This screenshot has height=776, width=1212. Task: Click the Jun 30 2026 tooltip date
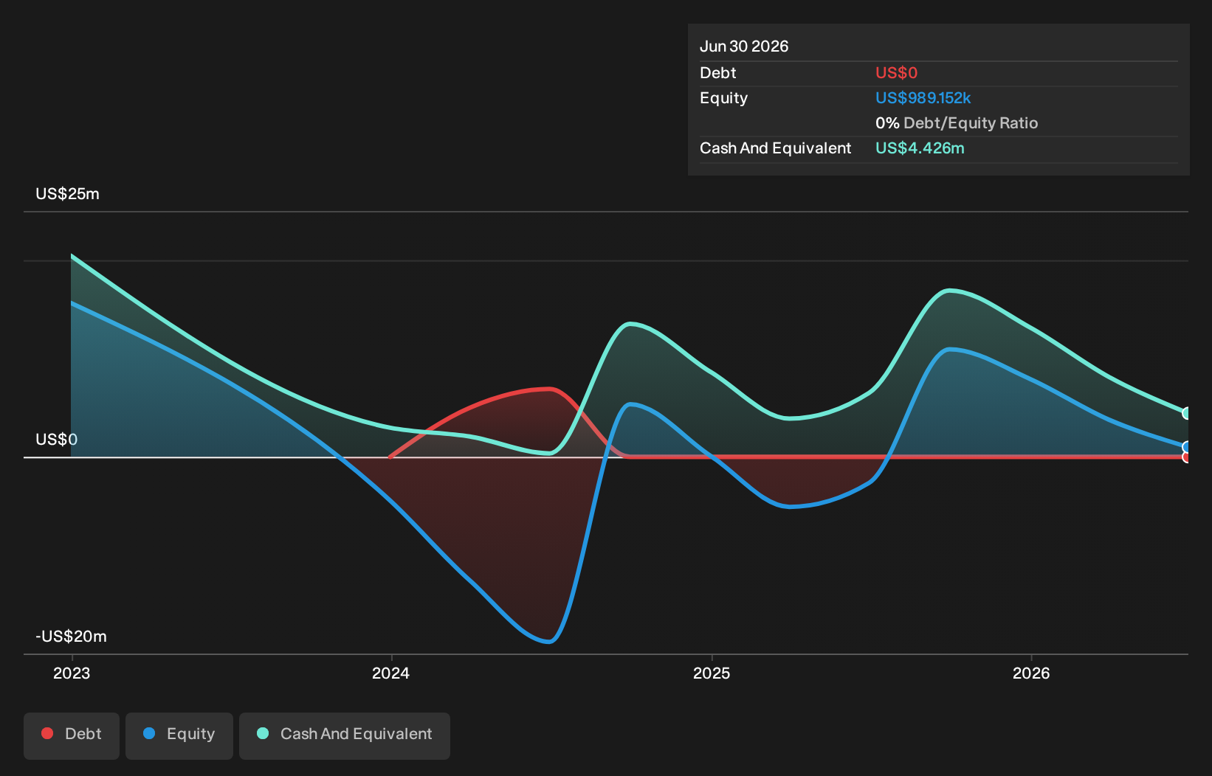[x=744, y=46]
